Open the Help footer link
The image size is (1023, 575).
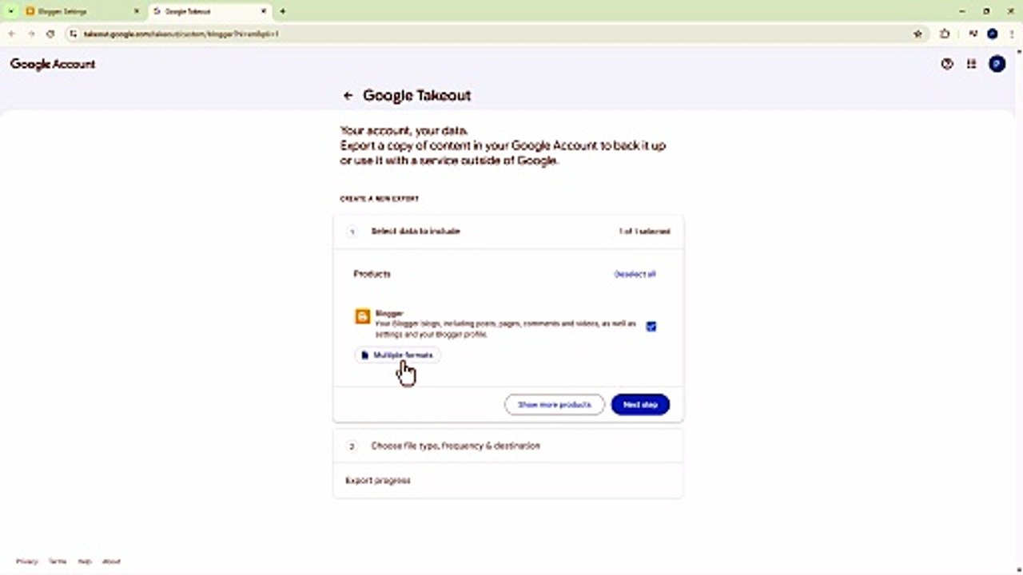85,561
